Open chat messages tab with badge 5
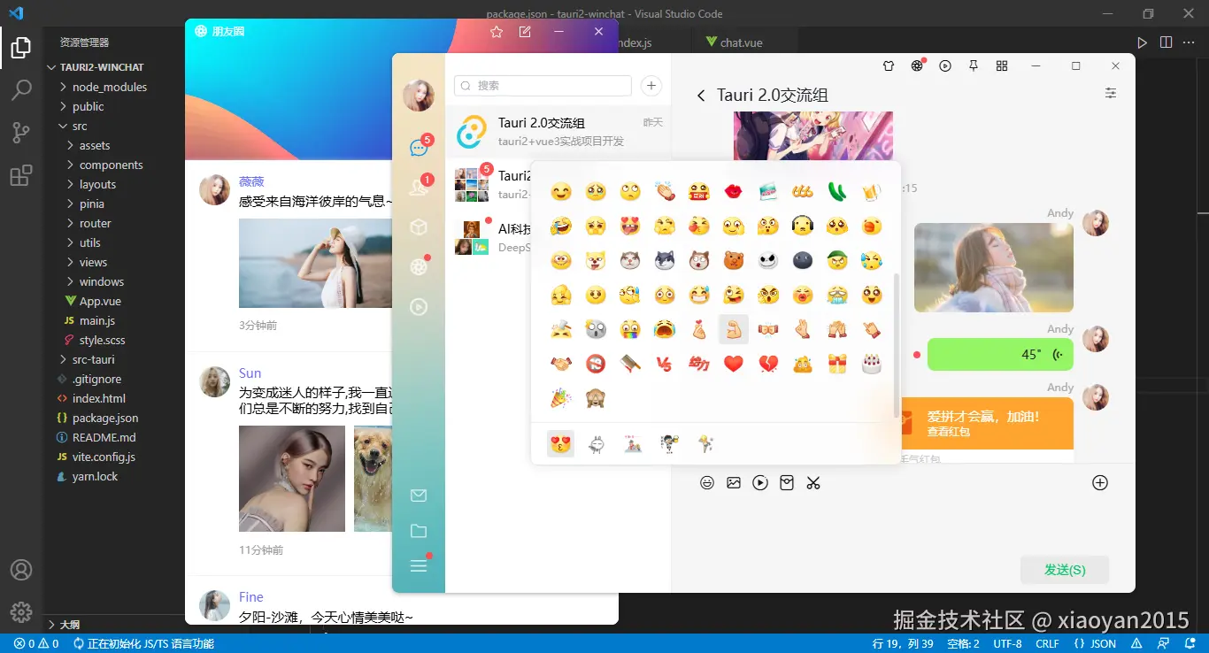Viewport: 1209px width, 653px height. [420, 148]
